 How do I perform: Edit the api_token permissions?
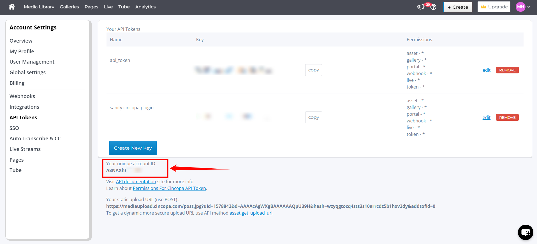coord(486,70)
